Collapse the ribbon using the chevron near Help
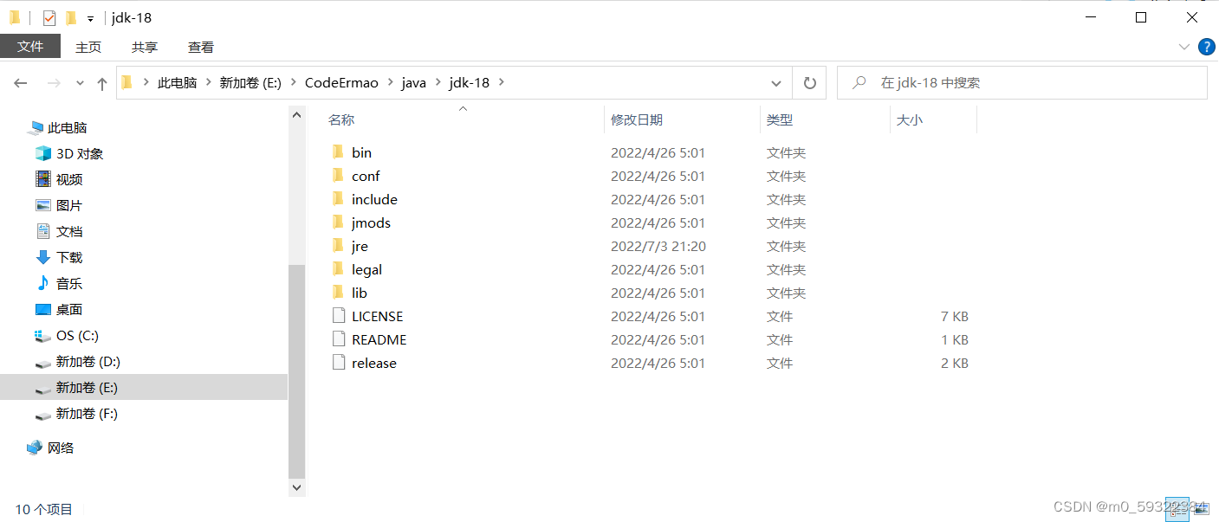This screenshot has width=1219, height=522. (1183, 47)
